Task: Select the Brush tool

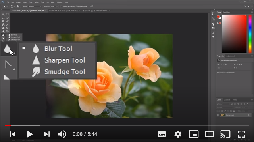Action: 8,24
